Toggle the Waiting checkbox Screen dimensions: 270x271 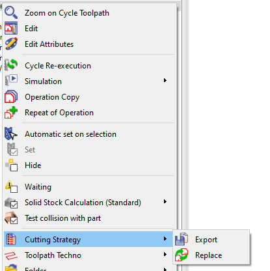[x=14, y=189]
